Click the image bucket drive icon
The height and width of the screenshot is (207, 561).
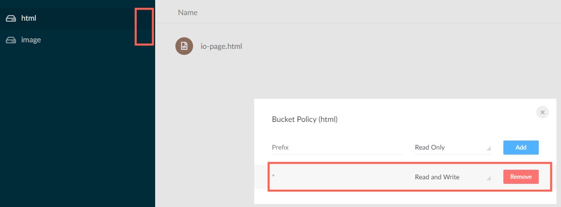(11, 40)
